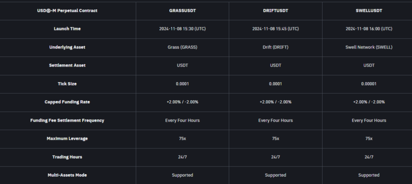
Task: Click the Trading Hours row label
Action: tap(67, 157)
